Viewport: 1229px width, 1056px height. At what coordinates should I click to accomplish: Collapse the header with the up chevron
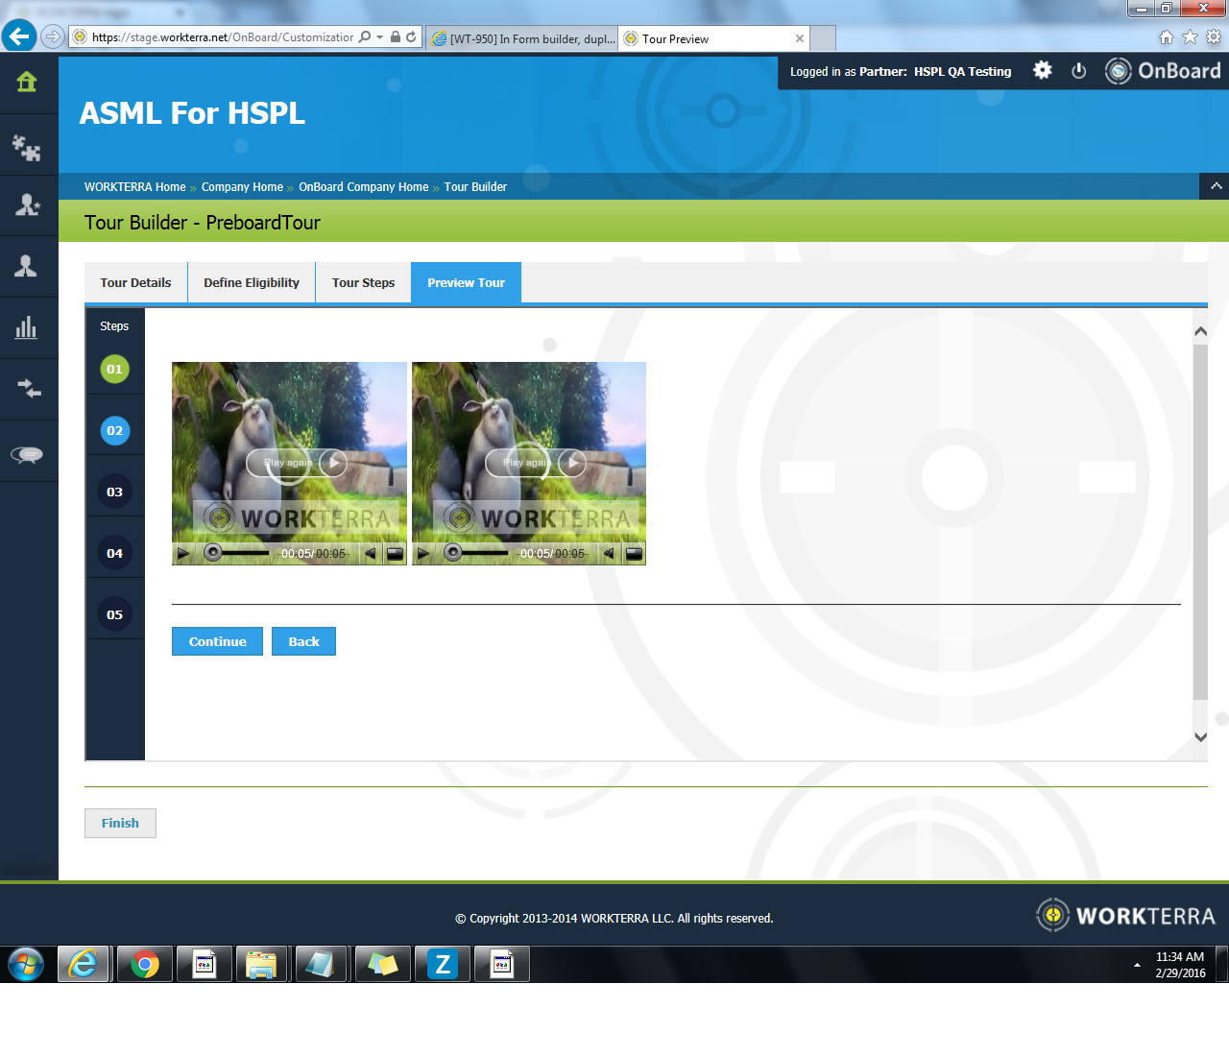[x=1216, y=186]
